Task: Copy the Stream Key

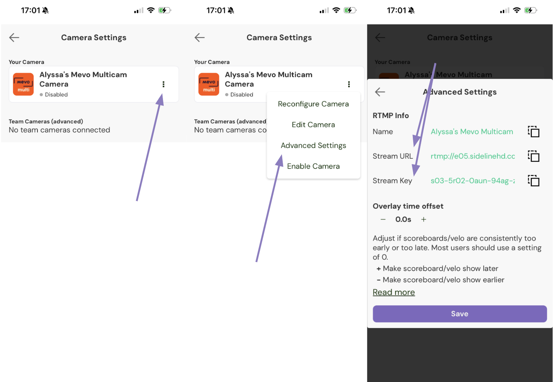Action: 534,181
